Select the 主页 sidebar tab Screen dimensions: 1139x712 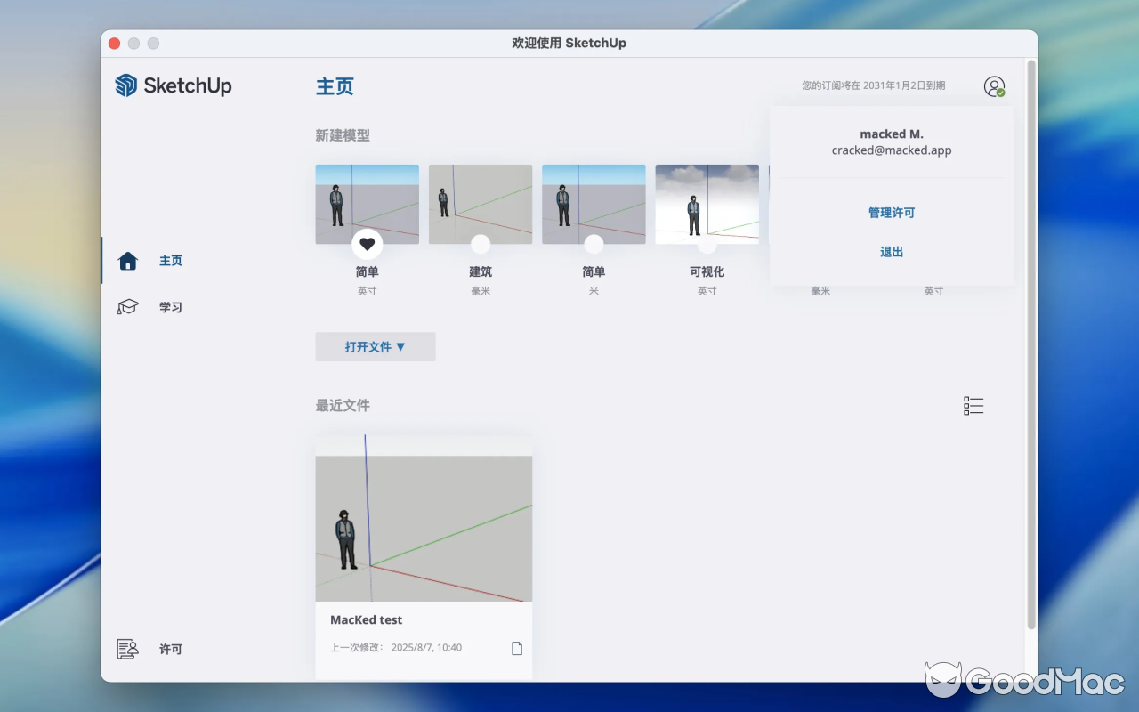[171, 261]
